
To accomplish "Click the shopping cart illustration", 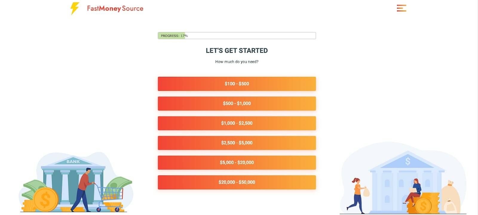I will 111,197.
